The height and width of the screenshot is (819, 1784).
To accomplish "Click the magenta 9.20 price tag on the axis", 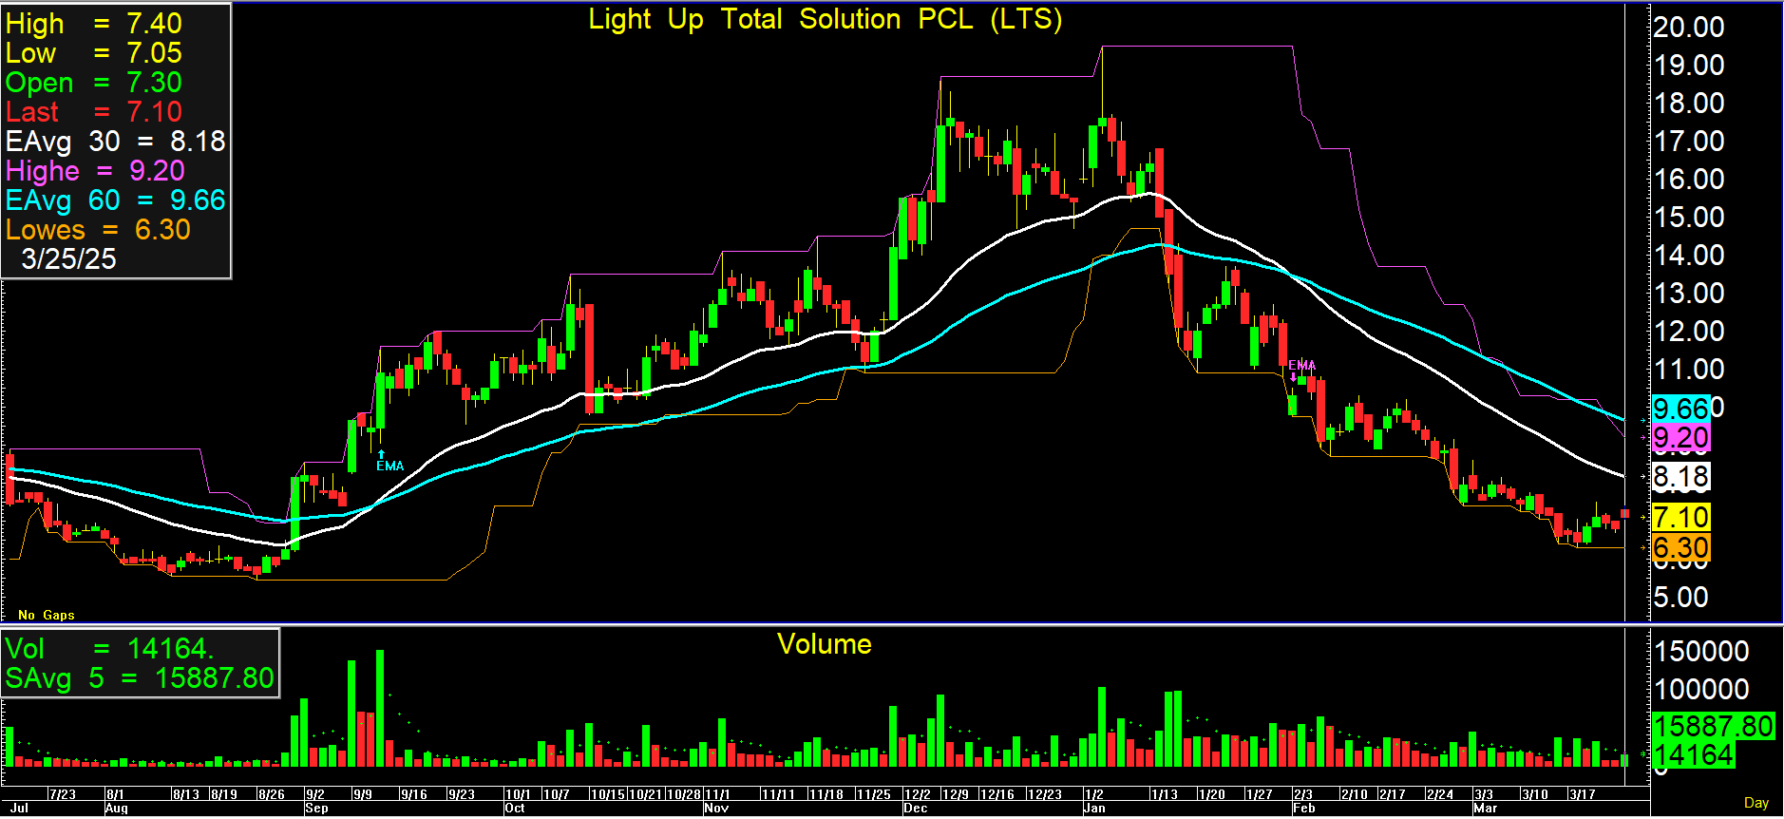I will pos(1681,438).
